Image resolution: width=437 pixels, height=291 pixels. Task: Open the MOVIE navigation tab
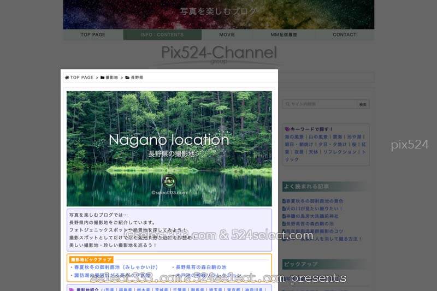point(227,35)
